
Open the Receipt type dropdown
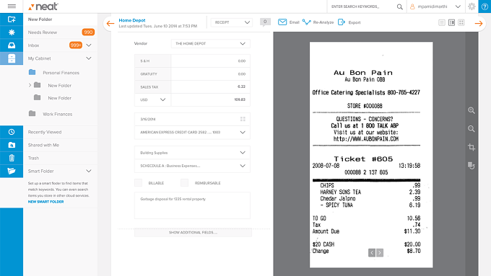coord(232,22)
